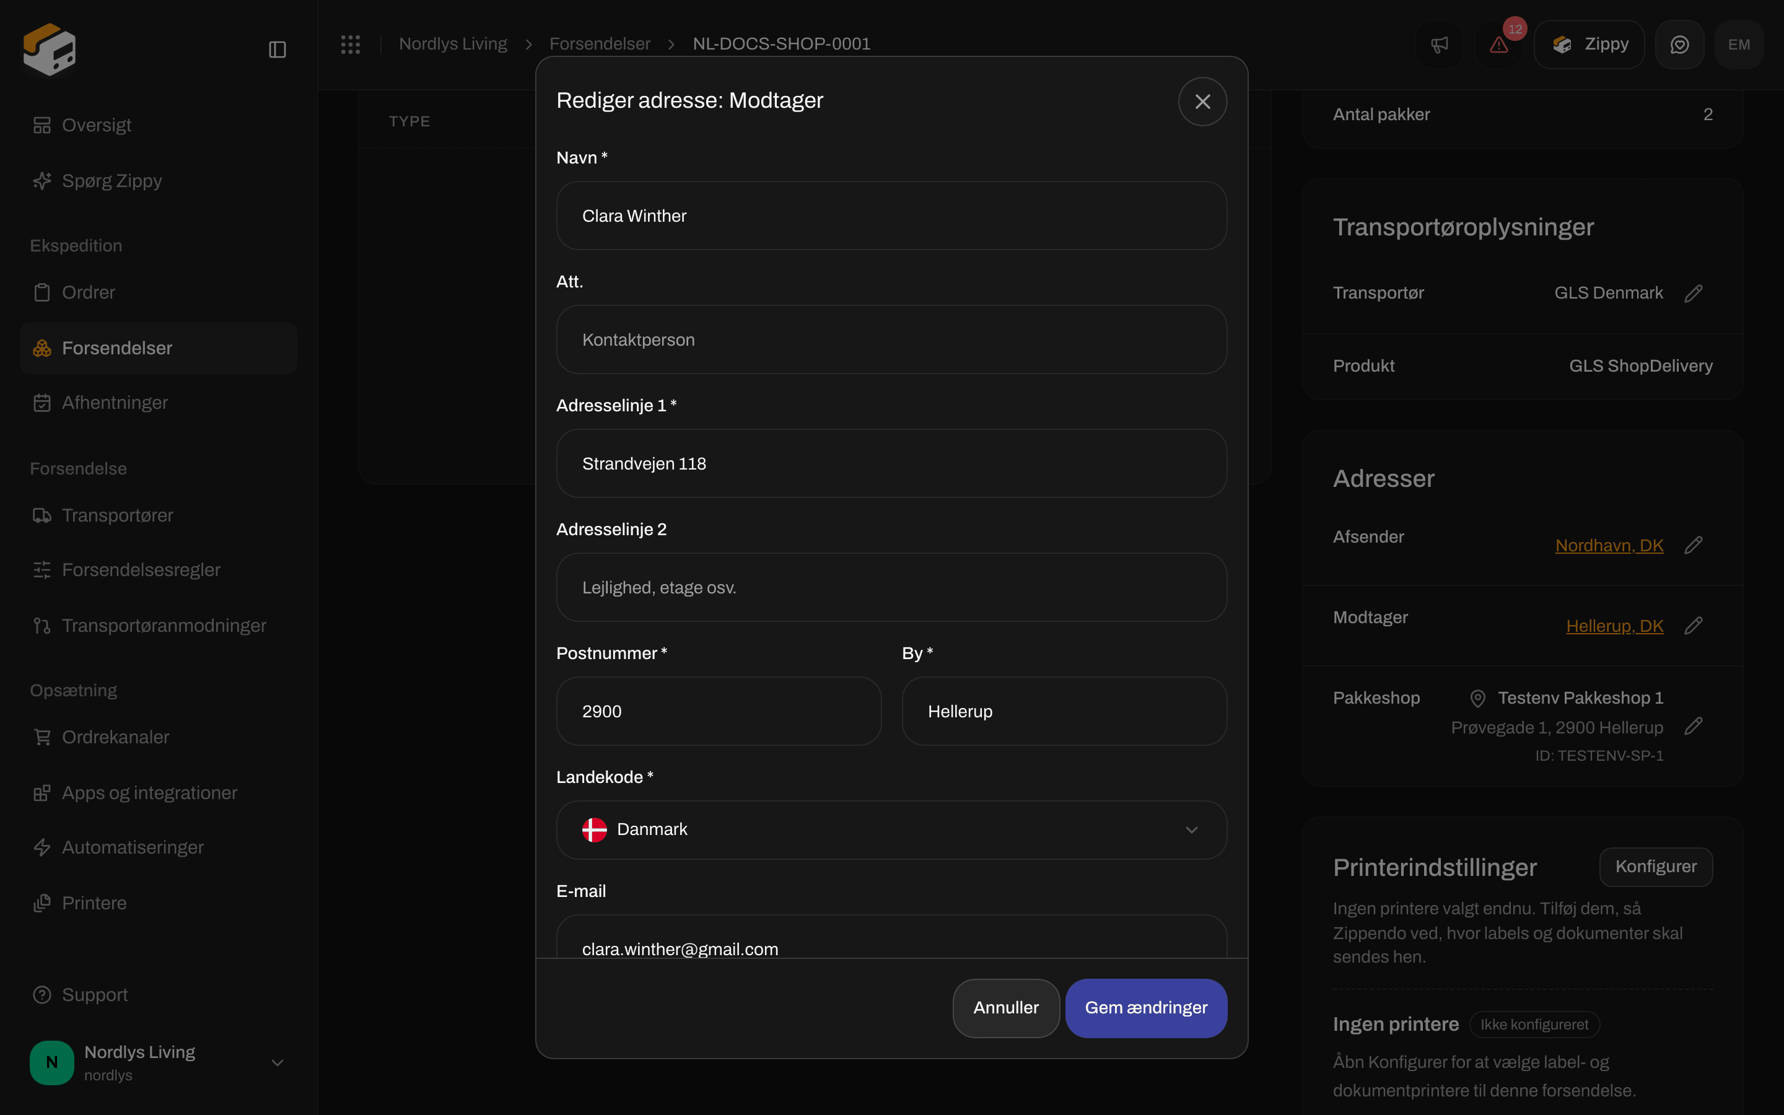Focus the Navn field Clara Winther
1784x1115 pixels.
point(891,216)
